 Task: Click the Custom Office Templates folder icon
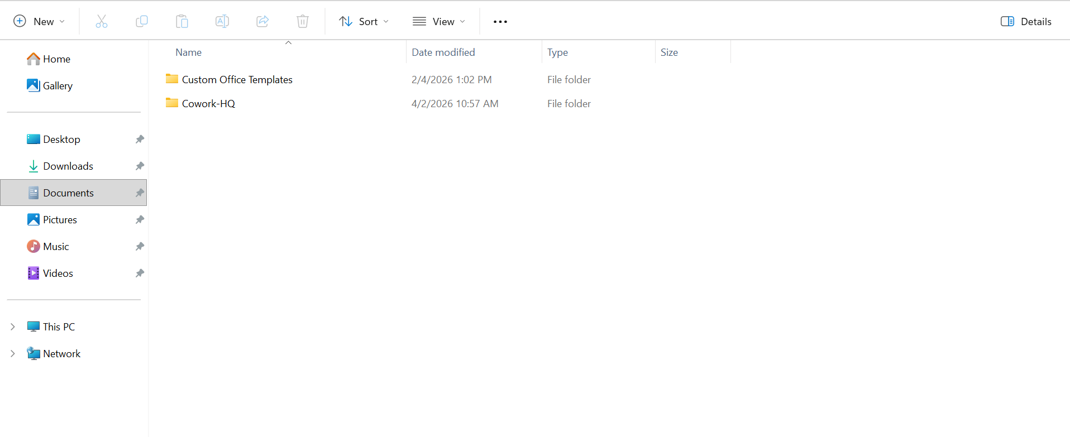coord(172,79)
